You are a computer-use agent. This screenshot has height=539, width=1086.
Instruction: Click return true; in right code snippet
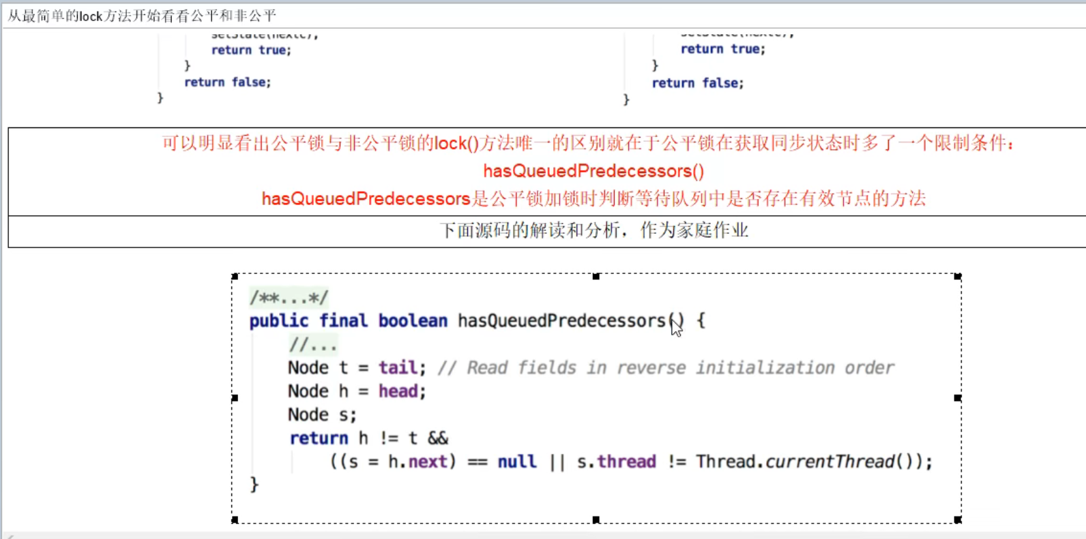723,49
